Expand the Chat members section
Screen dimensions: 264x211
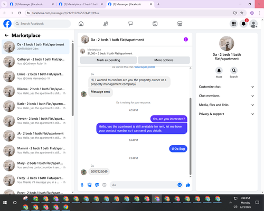(x=227, y=96)
